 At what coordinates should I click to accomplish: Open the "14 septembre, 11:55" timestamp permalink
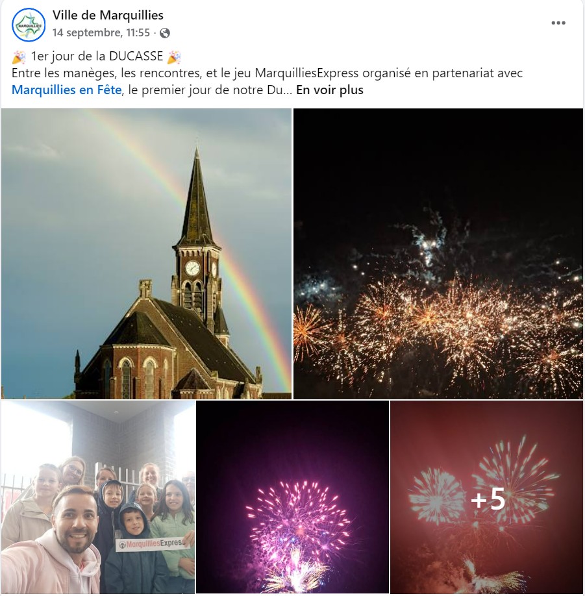click(101, 33)
